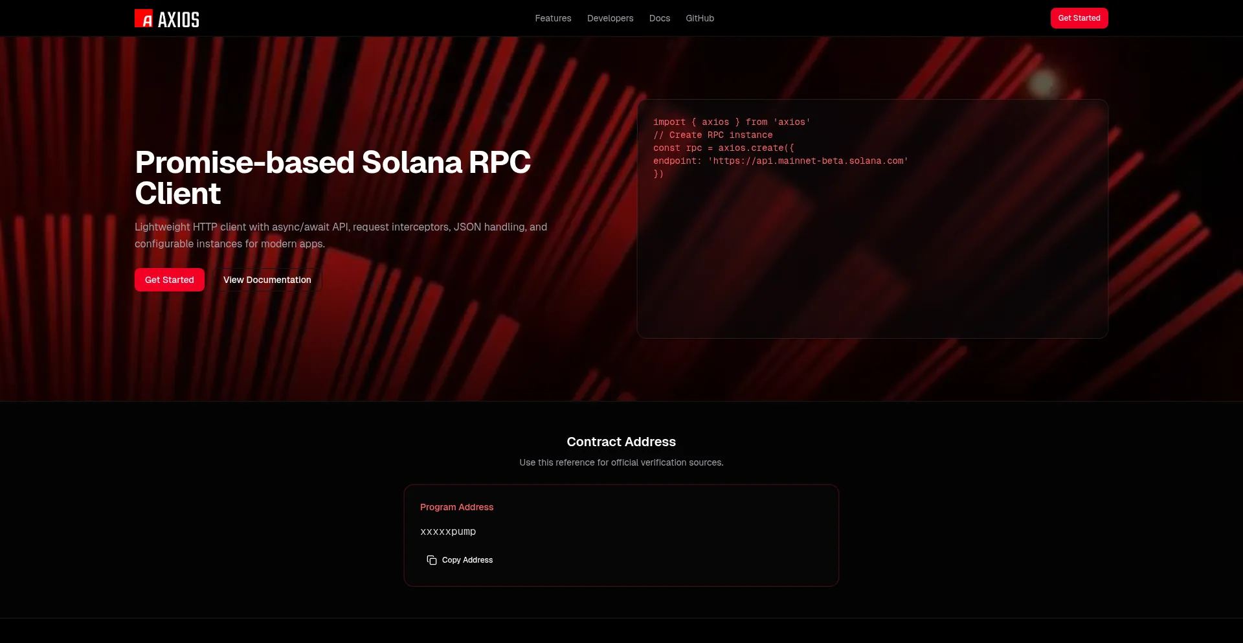
Task: Open Docs from the navigation bar
Action: (x=659, y=18)
